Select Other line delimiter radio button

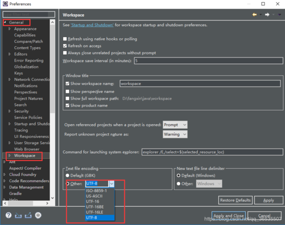(178, 183)
